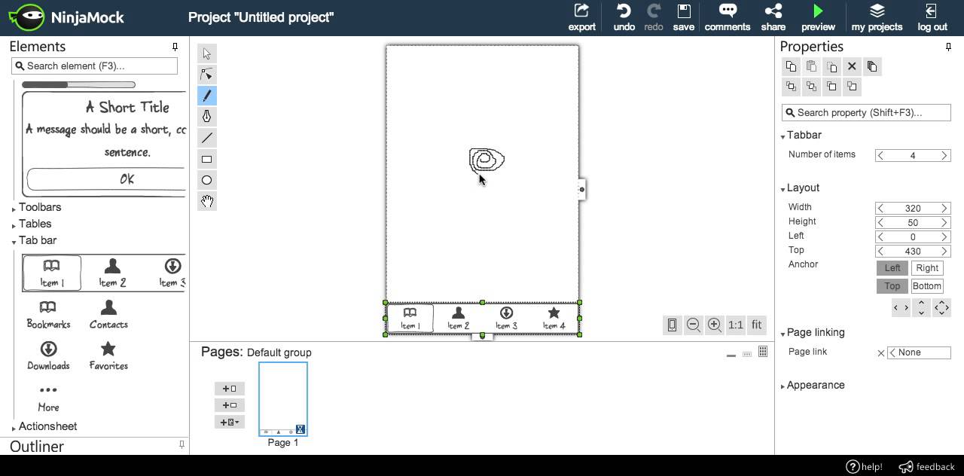
Task: Expand the Appearance section
Action: (815, 386)
